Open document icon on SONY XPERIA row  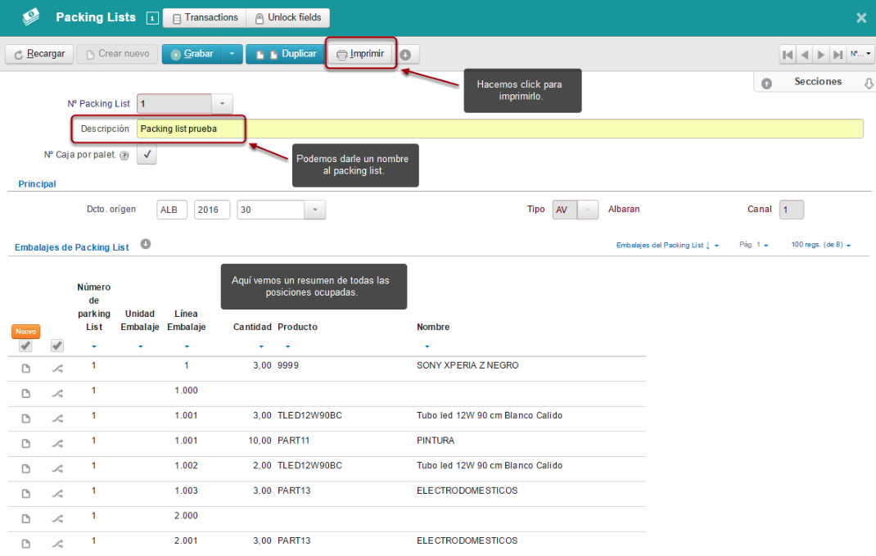[25, 368]
